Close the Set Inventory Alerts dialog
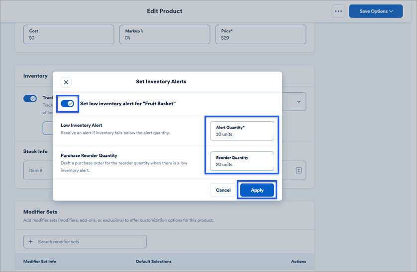 [x=66, y=82]
